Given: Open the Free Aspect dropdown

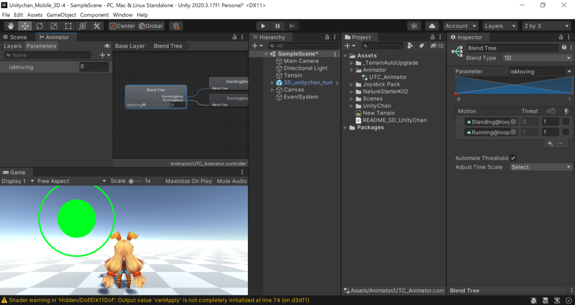Looking at the screenshot, I should point(72,181).
